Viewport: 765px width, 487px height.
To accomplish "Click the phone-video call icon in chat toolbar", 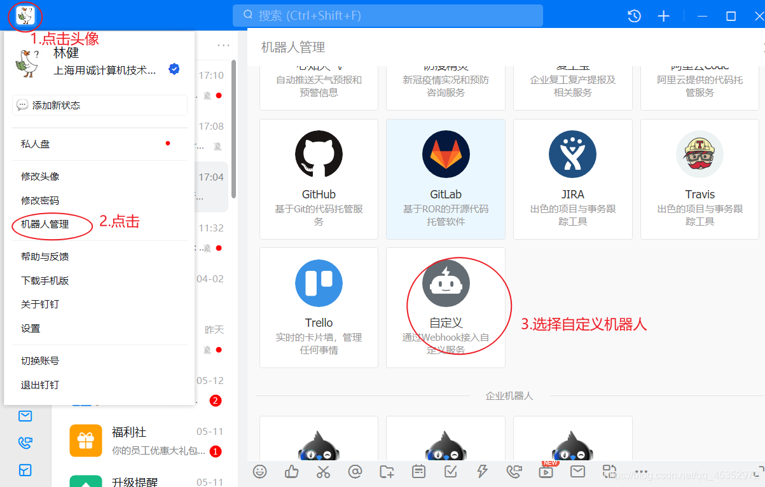I will pyautogui.click(x=514, y=472).
